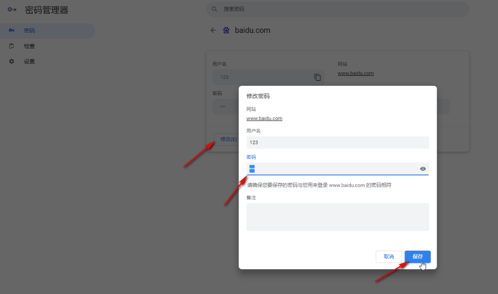
Task: Show password with the eye icon
Action: pyautogui.click(x=423, y=169)
